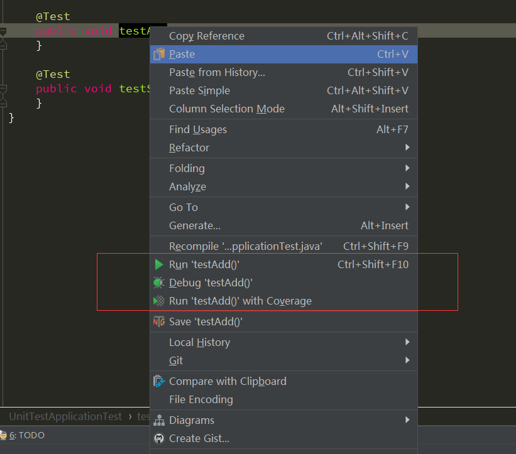Image resolution: width=516 pixels, height=454 pixels.
Task: Open the Diagrams menu entry
Action: click(x=283, y=420)
